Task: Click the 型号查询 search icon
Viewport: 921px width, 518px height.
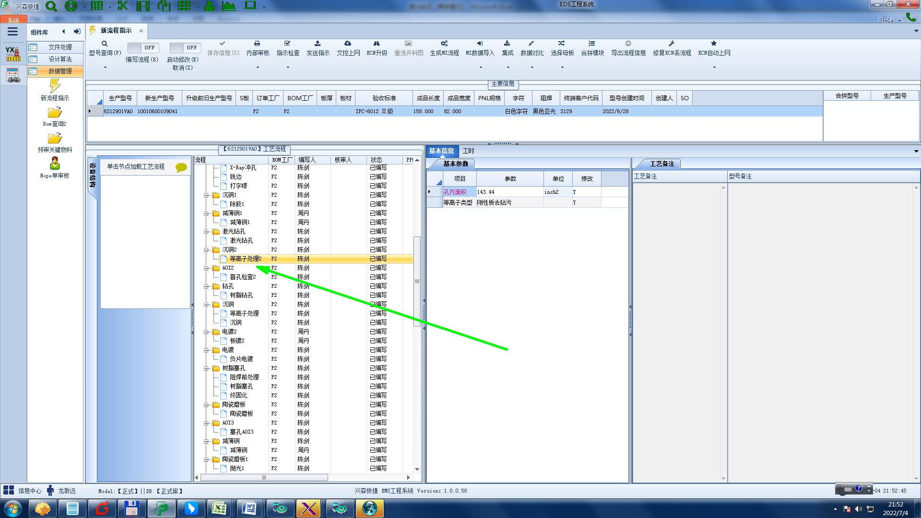Action: coord(104,44)
